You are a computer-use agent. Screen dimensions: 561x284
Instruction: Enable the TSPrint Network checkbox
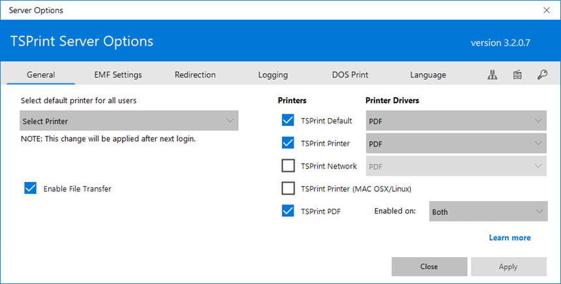click(x=288, y=166)
